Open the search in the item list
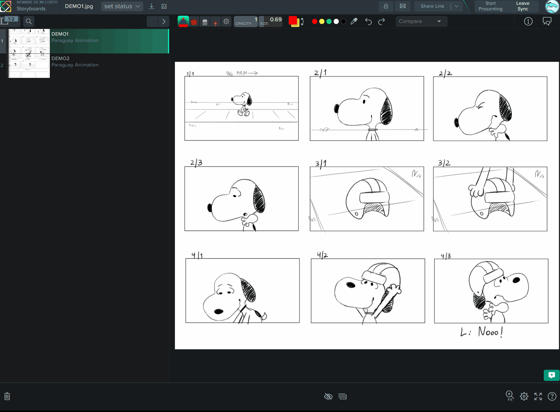The image size is (560, 412). pos(29,22)
